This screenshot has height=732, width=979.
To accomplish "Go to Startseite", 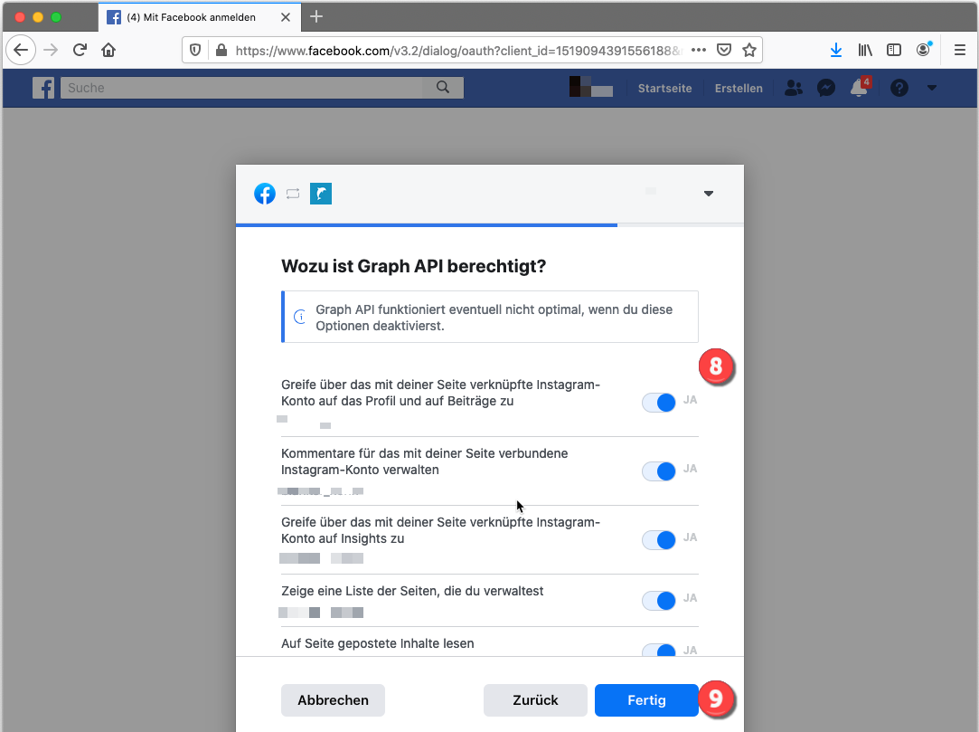I will (x=664, y=88).
